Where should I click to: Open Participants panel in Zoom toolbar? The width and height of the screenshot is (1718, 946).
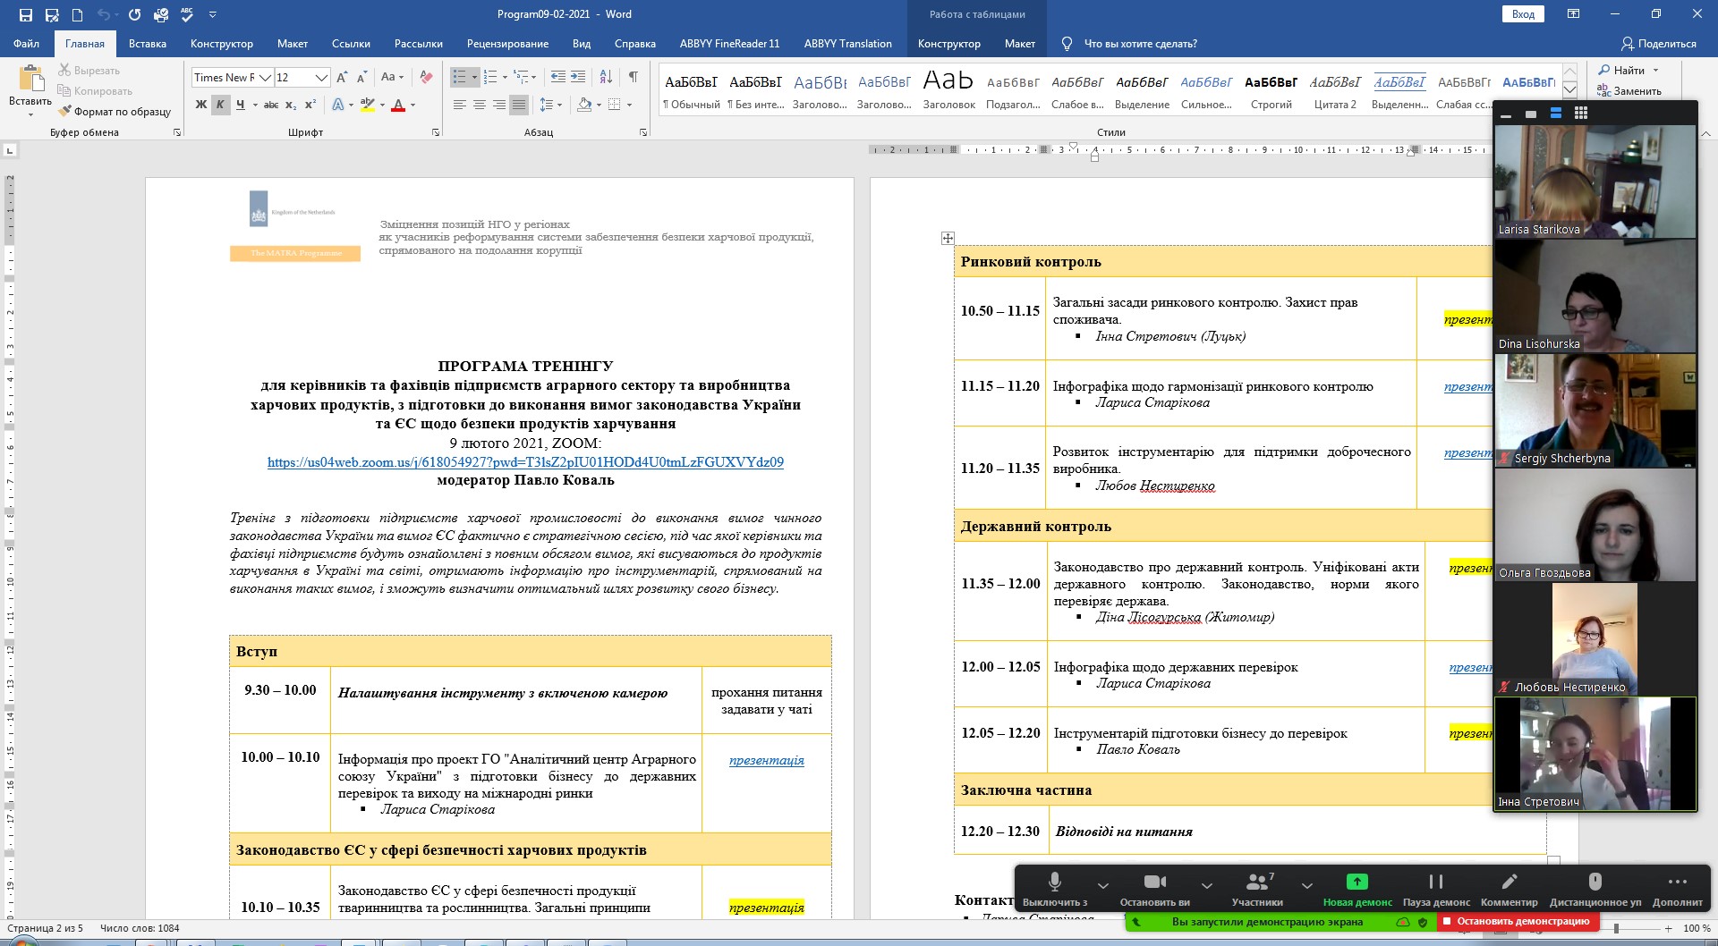pos(1257,887)
